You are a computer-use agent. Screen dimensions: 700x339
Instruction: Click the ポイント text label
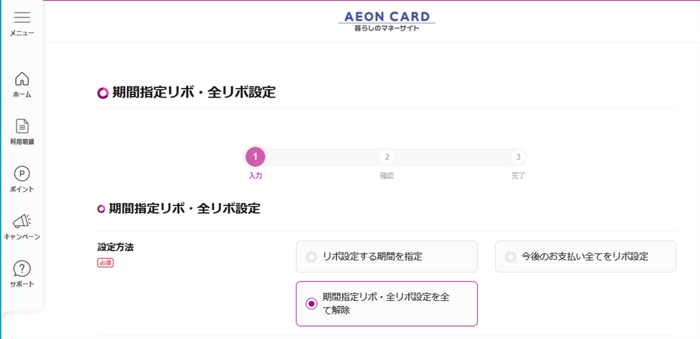click(22, 190)
